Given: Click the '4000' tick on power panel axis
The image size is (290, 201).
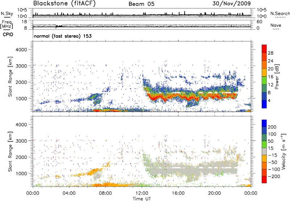Looking at the screenshot, I should [x=21, y=50].
